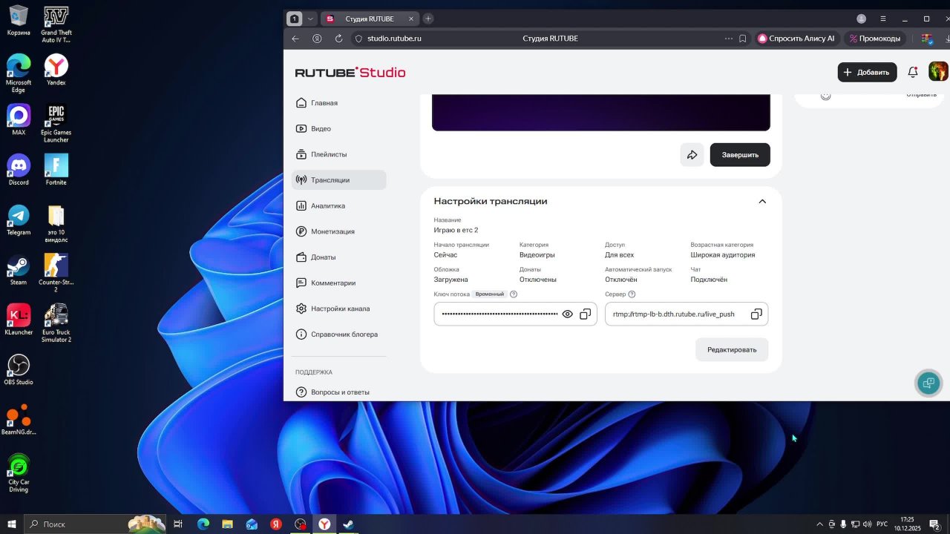
Task: Open the new tab plus button
Action: click(x=428, y=19)
